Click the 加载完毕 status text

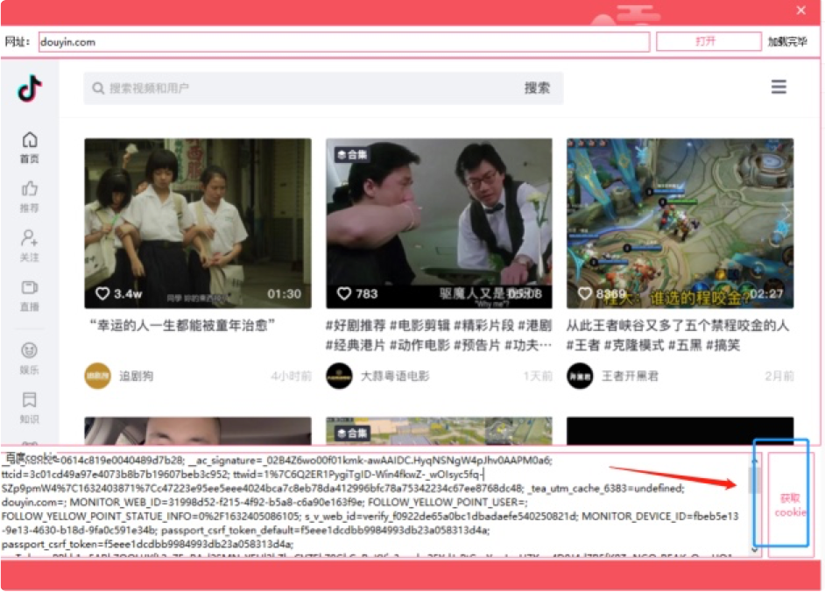(787, 41)
